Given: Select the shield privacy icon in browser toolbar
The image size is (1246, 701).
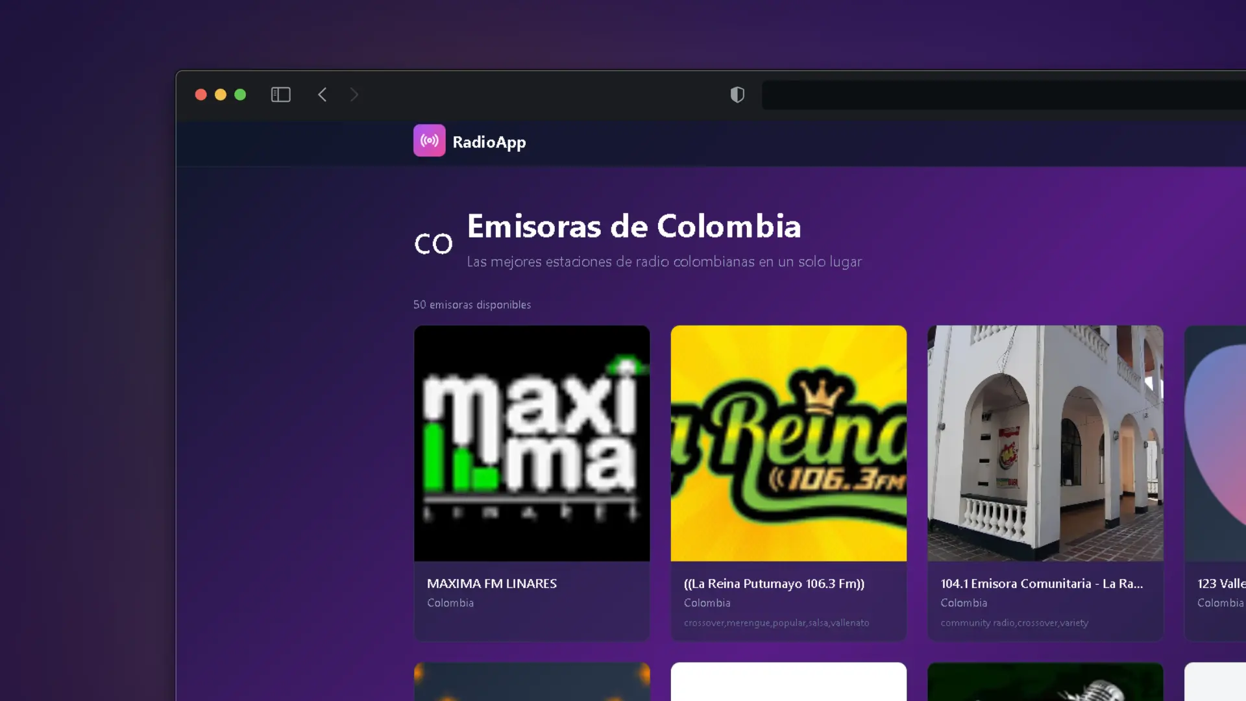Looking at the screenshot, I should tap(737, 95).
